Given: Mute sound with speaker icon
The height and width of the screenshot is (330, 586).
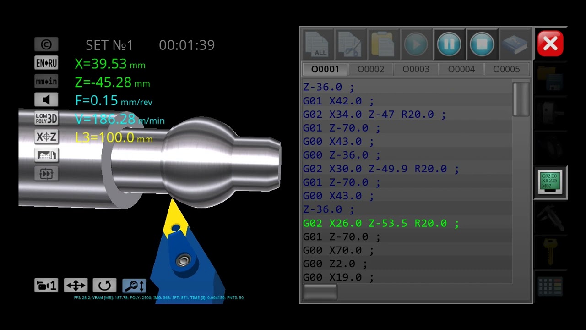Looking at the screenshot, I should [x=46, y=100].
